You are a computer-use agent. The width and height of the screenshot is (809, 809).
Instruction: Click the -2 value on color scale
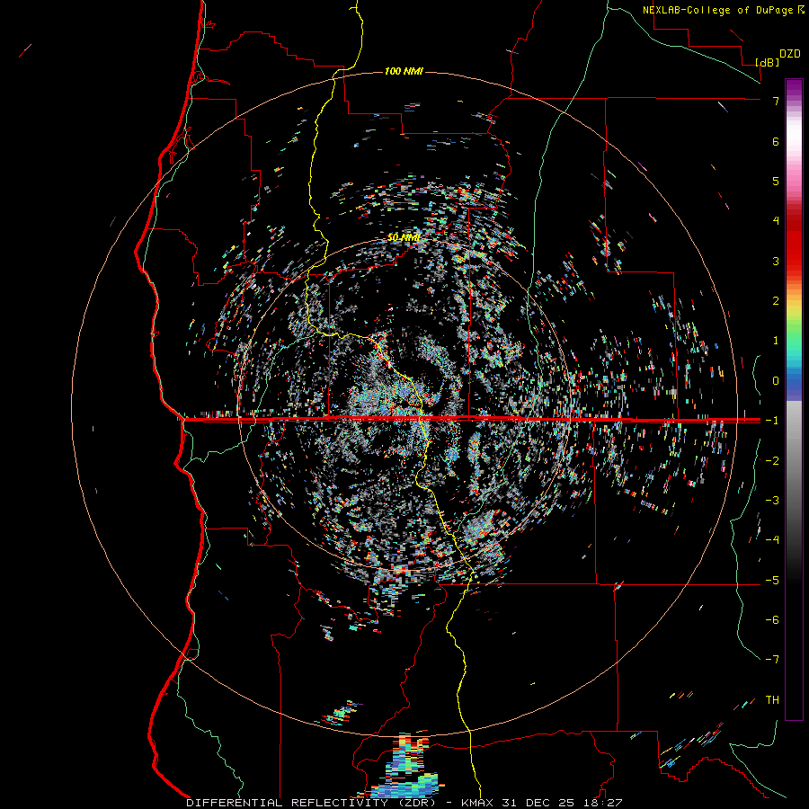point(772,460)
